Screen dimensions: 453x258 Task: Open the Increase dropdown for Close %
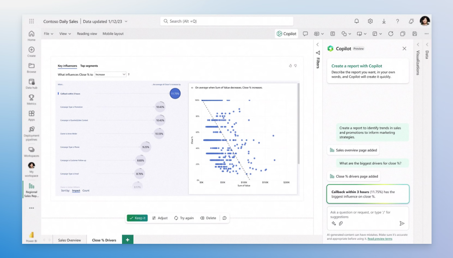pyautogui.click(x=110, y=74)
